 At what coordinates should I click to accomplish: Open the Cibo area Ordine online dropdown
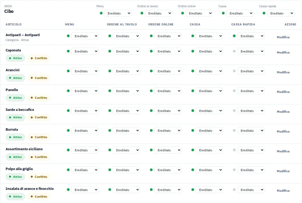coord(199,13)
